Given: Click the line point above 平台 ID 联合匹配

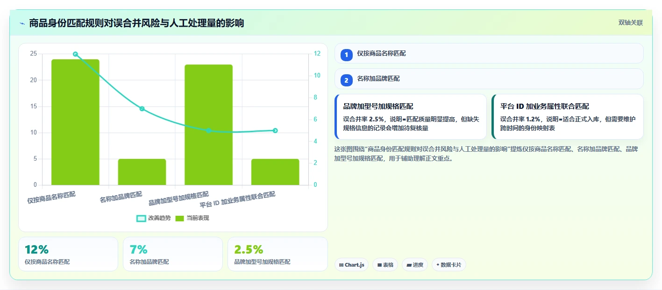Looking at the screenshot, I should (x=275, y=130).
